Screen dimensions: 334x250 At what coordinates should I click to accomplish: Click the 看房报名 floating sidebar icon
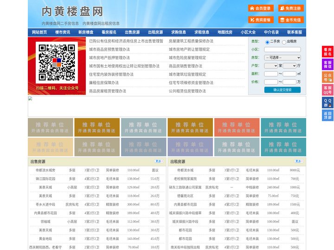(328, 52)
